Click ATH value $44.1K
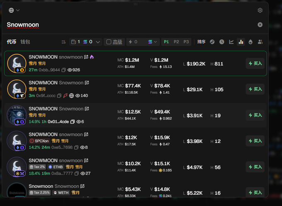The image size is (282, 206). coord(130,118)
